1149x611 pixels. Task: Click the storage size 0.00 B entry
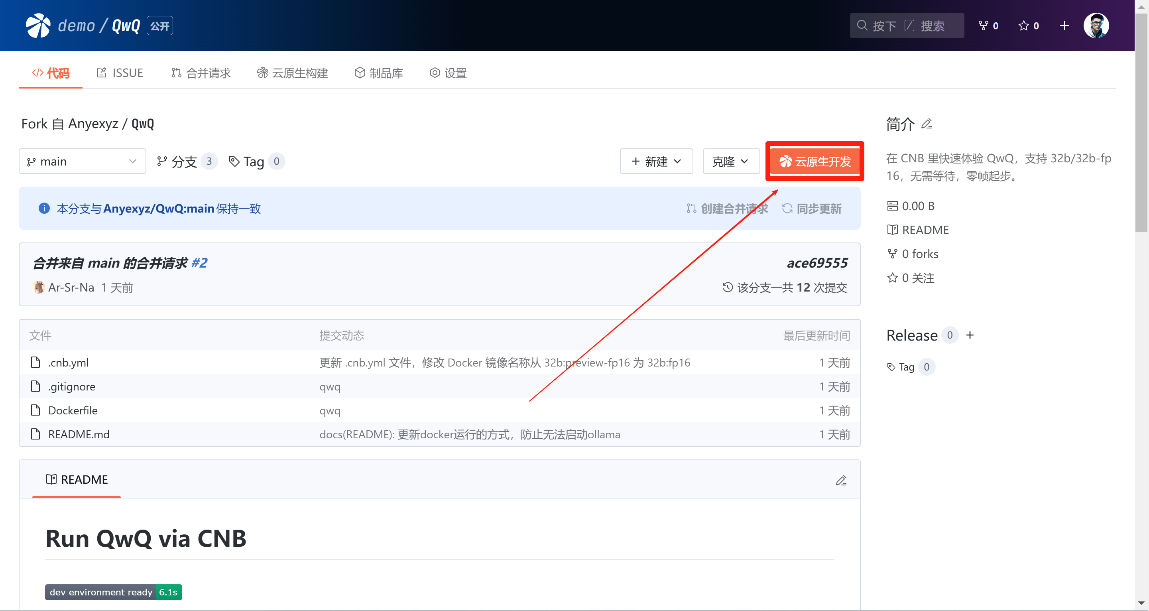(x=910, y=206)
